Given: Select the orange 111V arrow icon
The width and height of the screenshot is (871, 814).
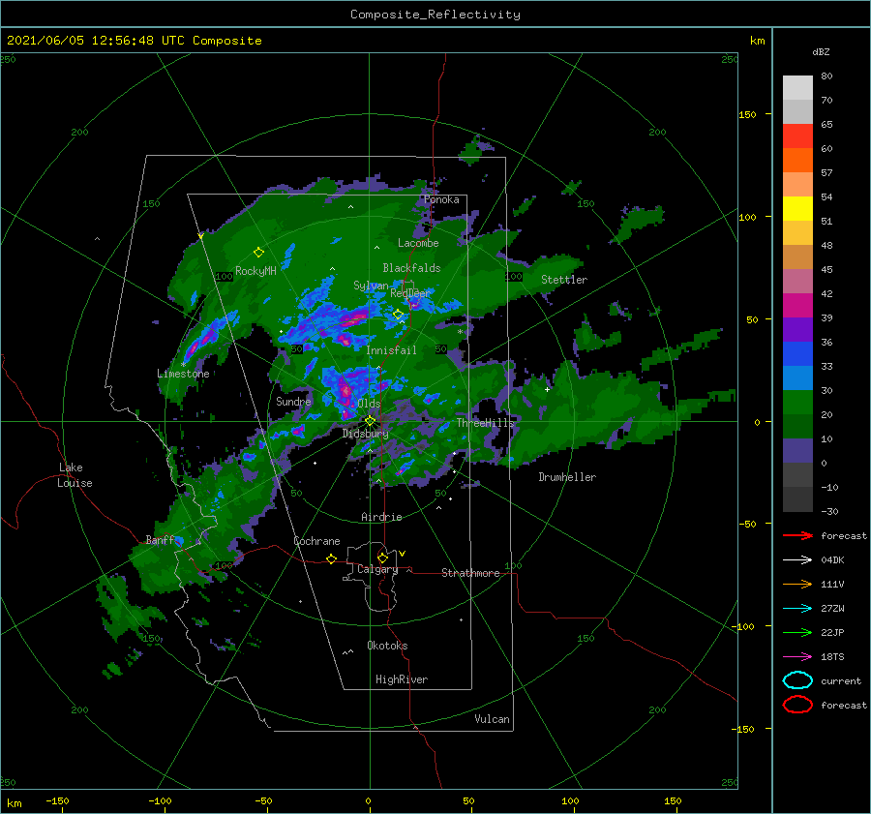Looking at the screenshot, I should click(x=797, y=584).
